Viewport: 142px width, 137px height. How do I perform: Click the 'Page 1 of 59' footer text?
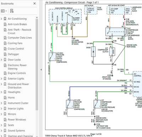click(x=96, y=134)
